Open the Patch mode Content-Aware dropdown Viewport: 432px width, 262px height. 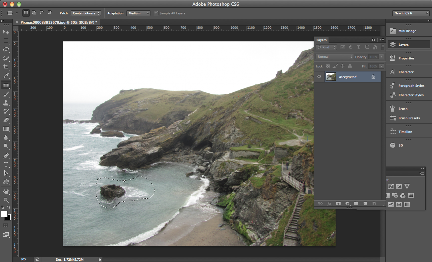click(x=86, y=13)
